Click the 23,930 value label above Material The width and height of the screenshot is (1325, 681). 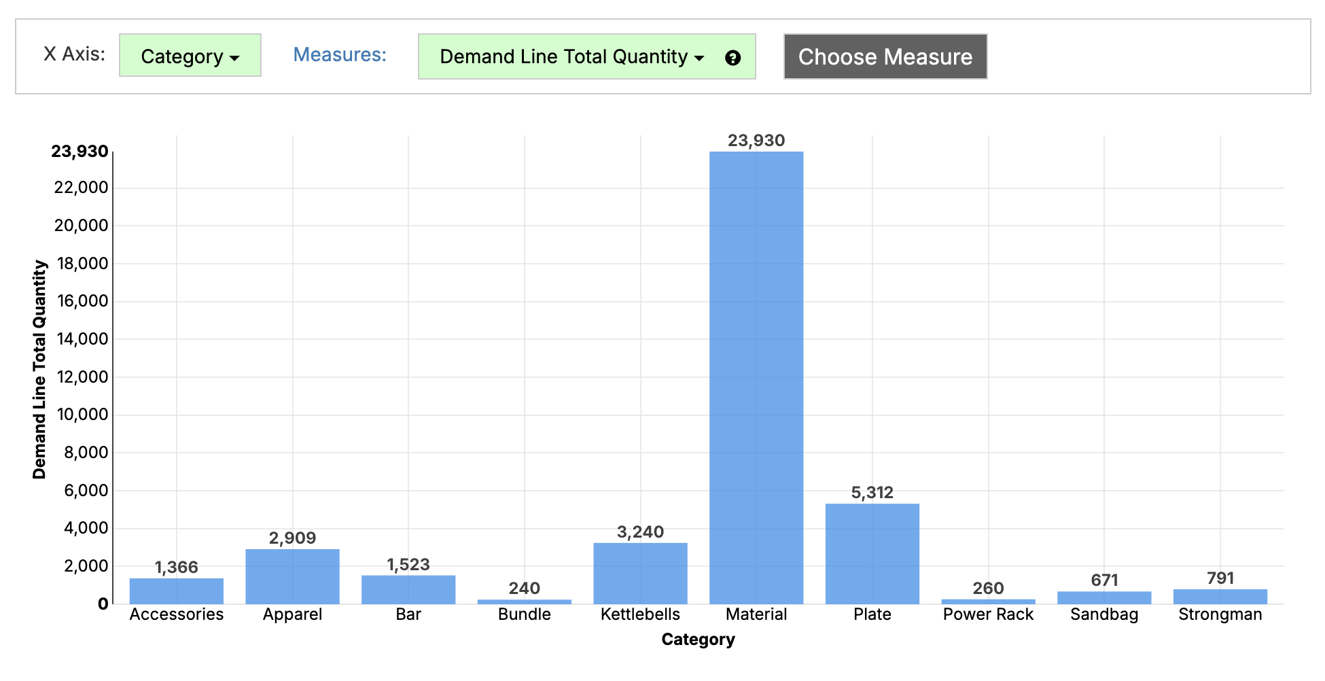(756, 141)
